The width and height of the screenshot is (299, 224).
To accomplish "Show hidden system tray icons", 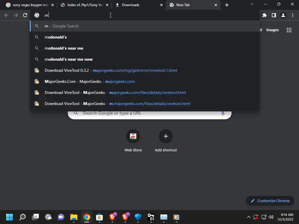I will 249,217.
